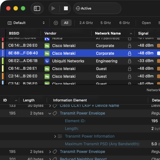
Task: Select the Open networks filter
Action: (x=146, y=23)
